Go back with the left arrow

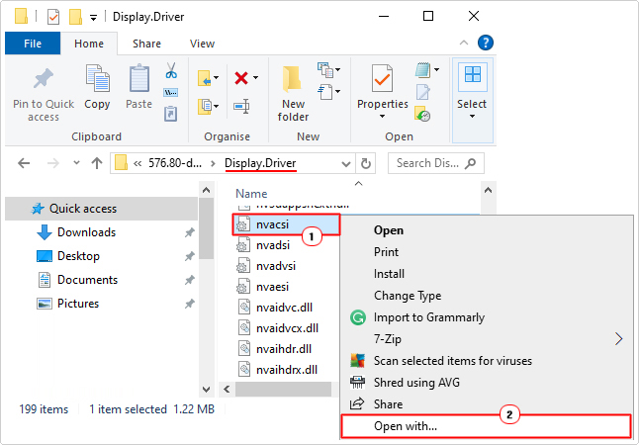(24, 163)
